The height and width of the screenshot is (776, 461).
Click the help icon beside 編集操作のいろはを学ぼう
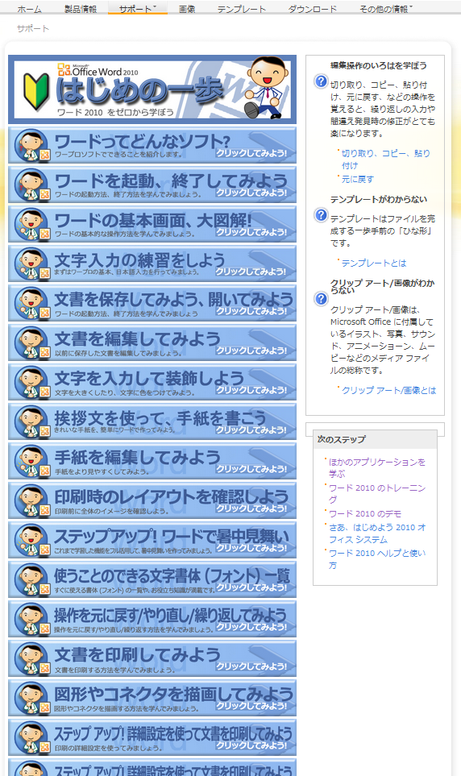[x=321, y=81]
